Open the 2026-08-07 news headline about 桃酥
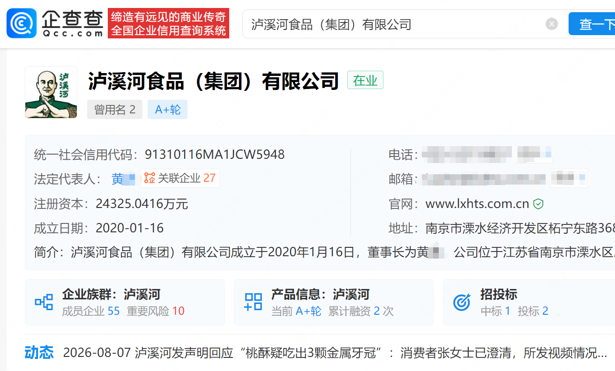This screenshot has width=615, height=371. tap(335, 353)
